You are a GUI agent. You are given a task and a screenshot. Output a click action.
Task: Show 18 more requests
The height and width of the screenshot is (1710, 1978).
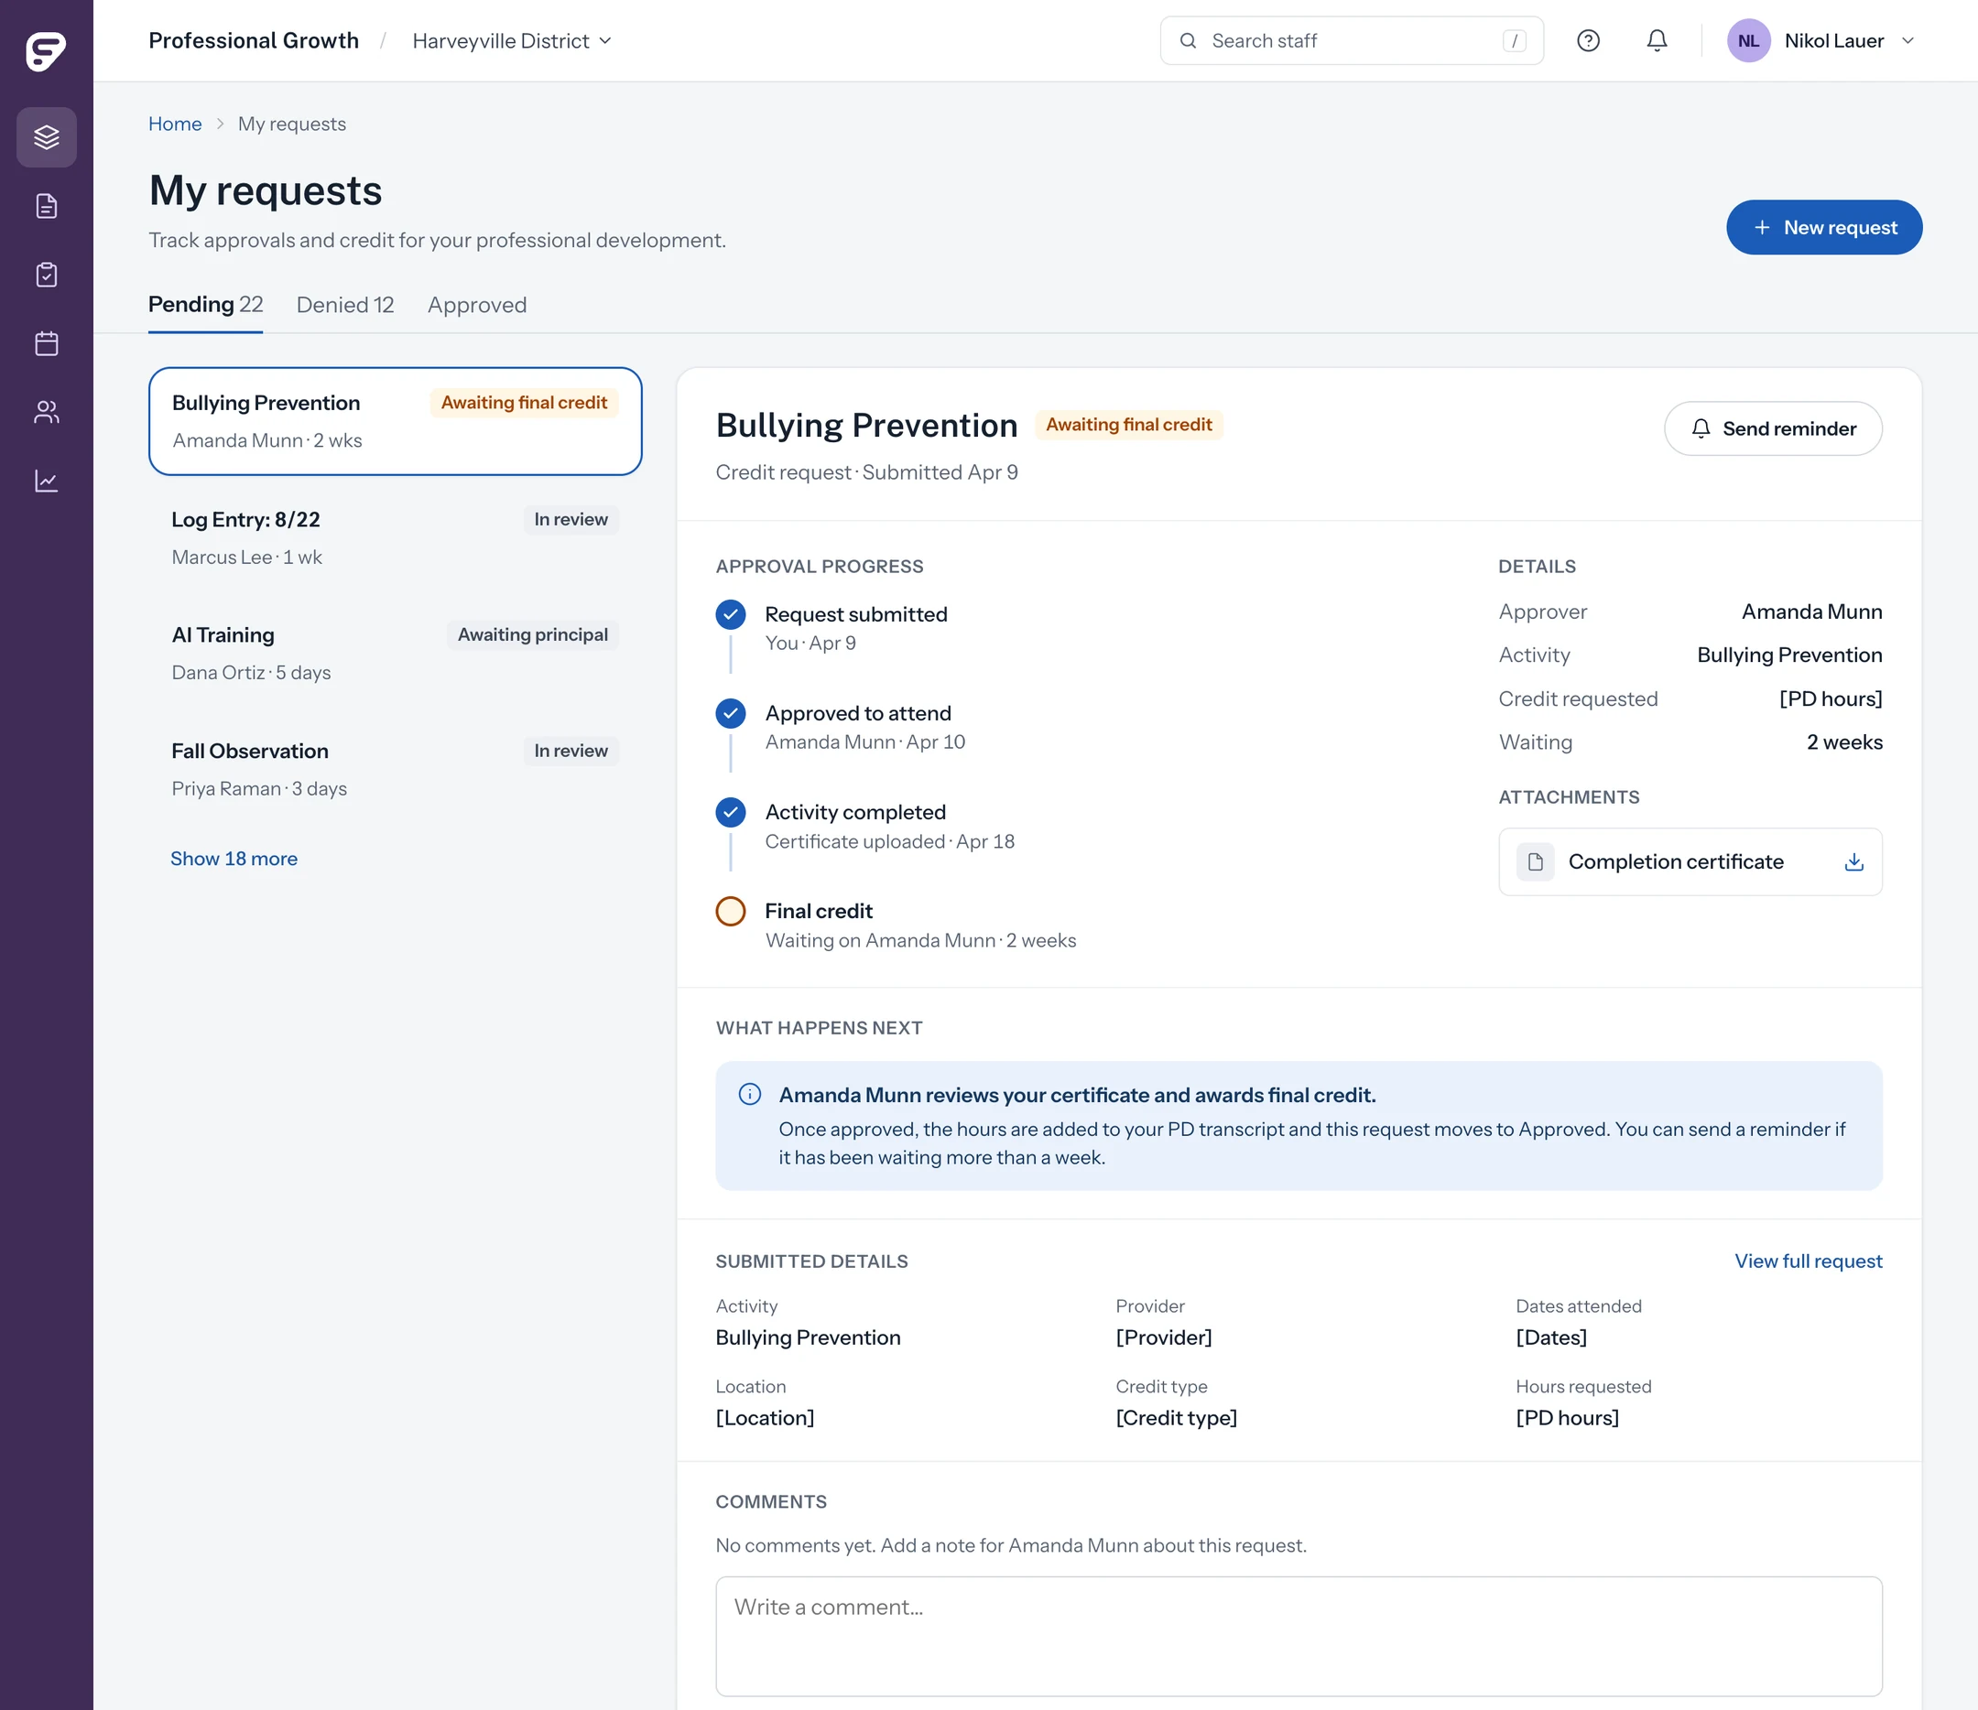point(234,859)
